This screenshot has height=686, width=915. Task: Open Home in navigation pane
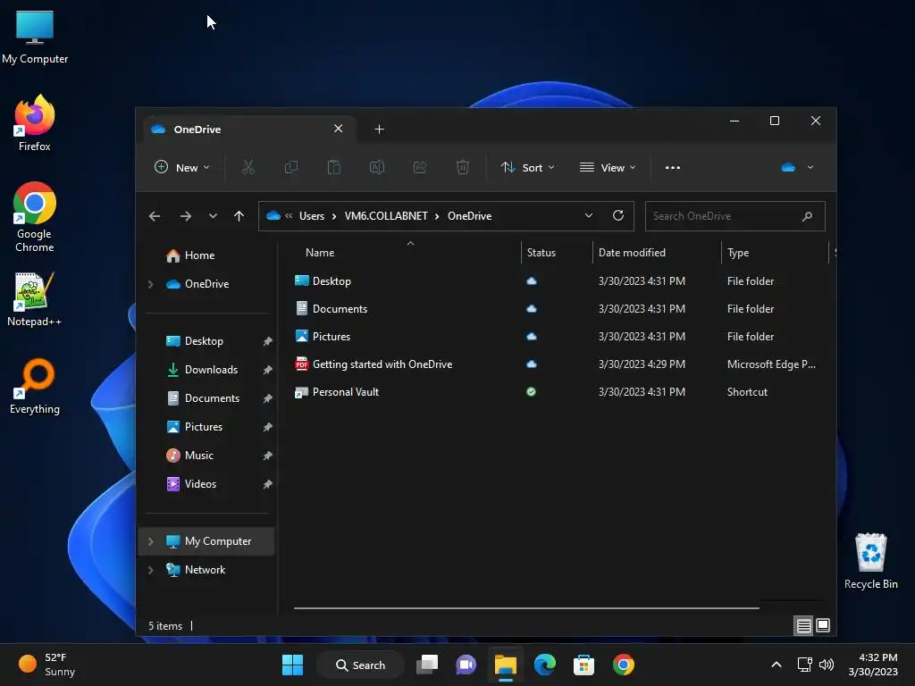pos(190,255)
